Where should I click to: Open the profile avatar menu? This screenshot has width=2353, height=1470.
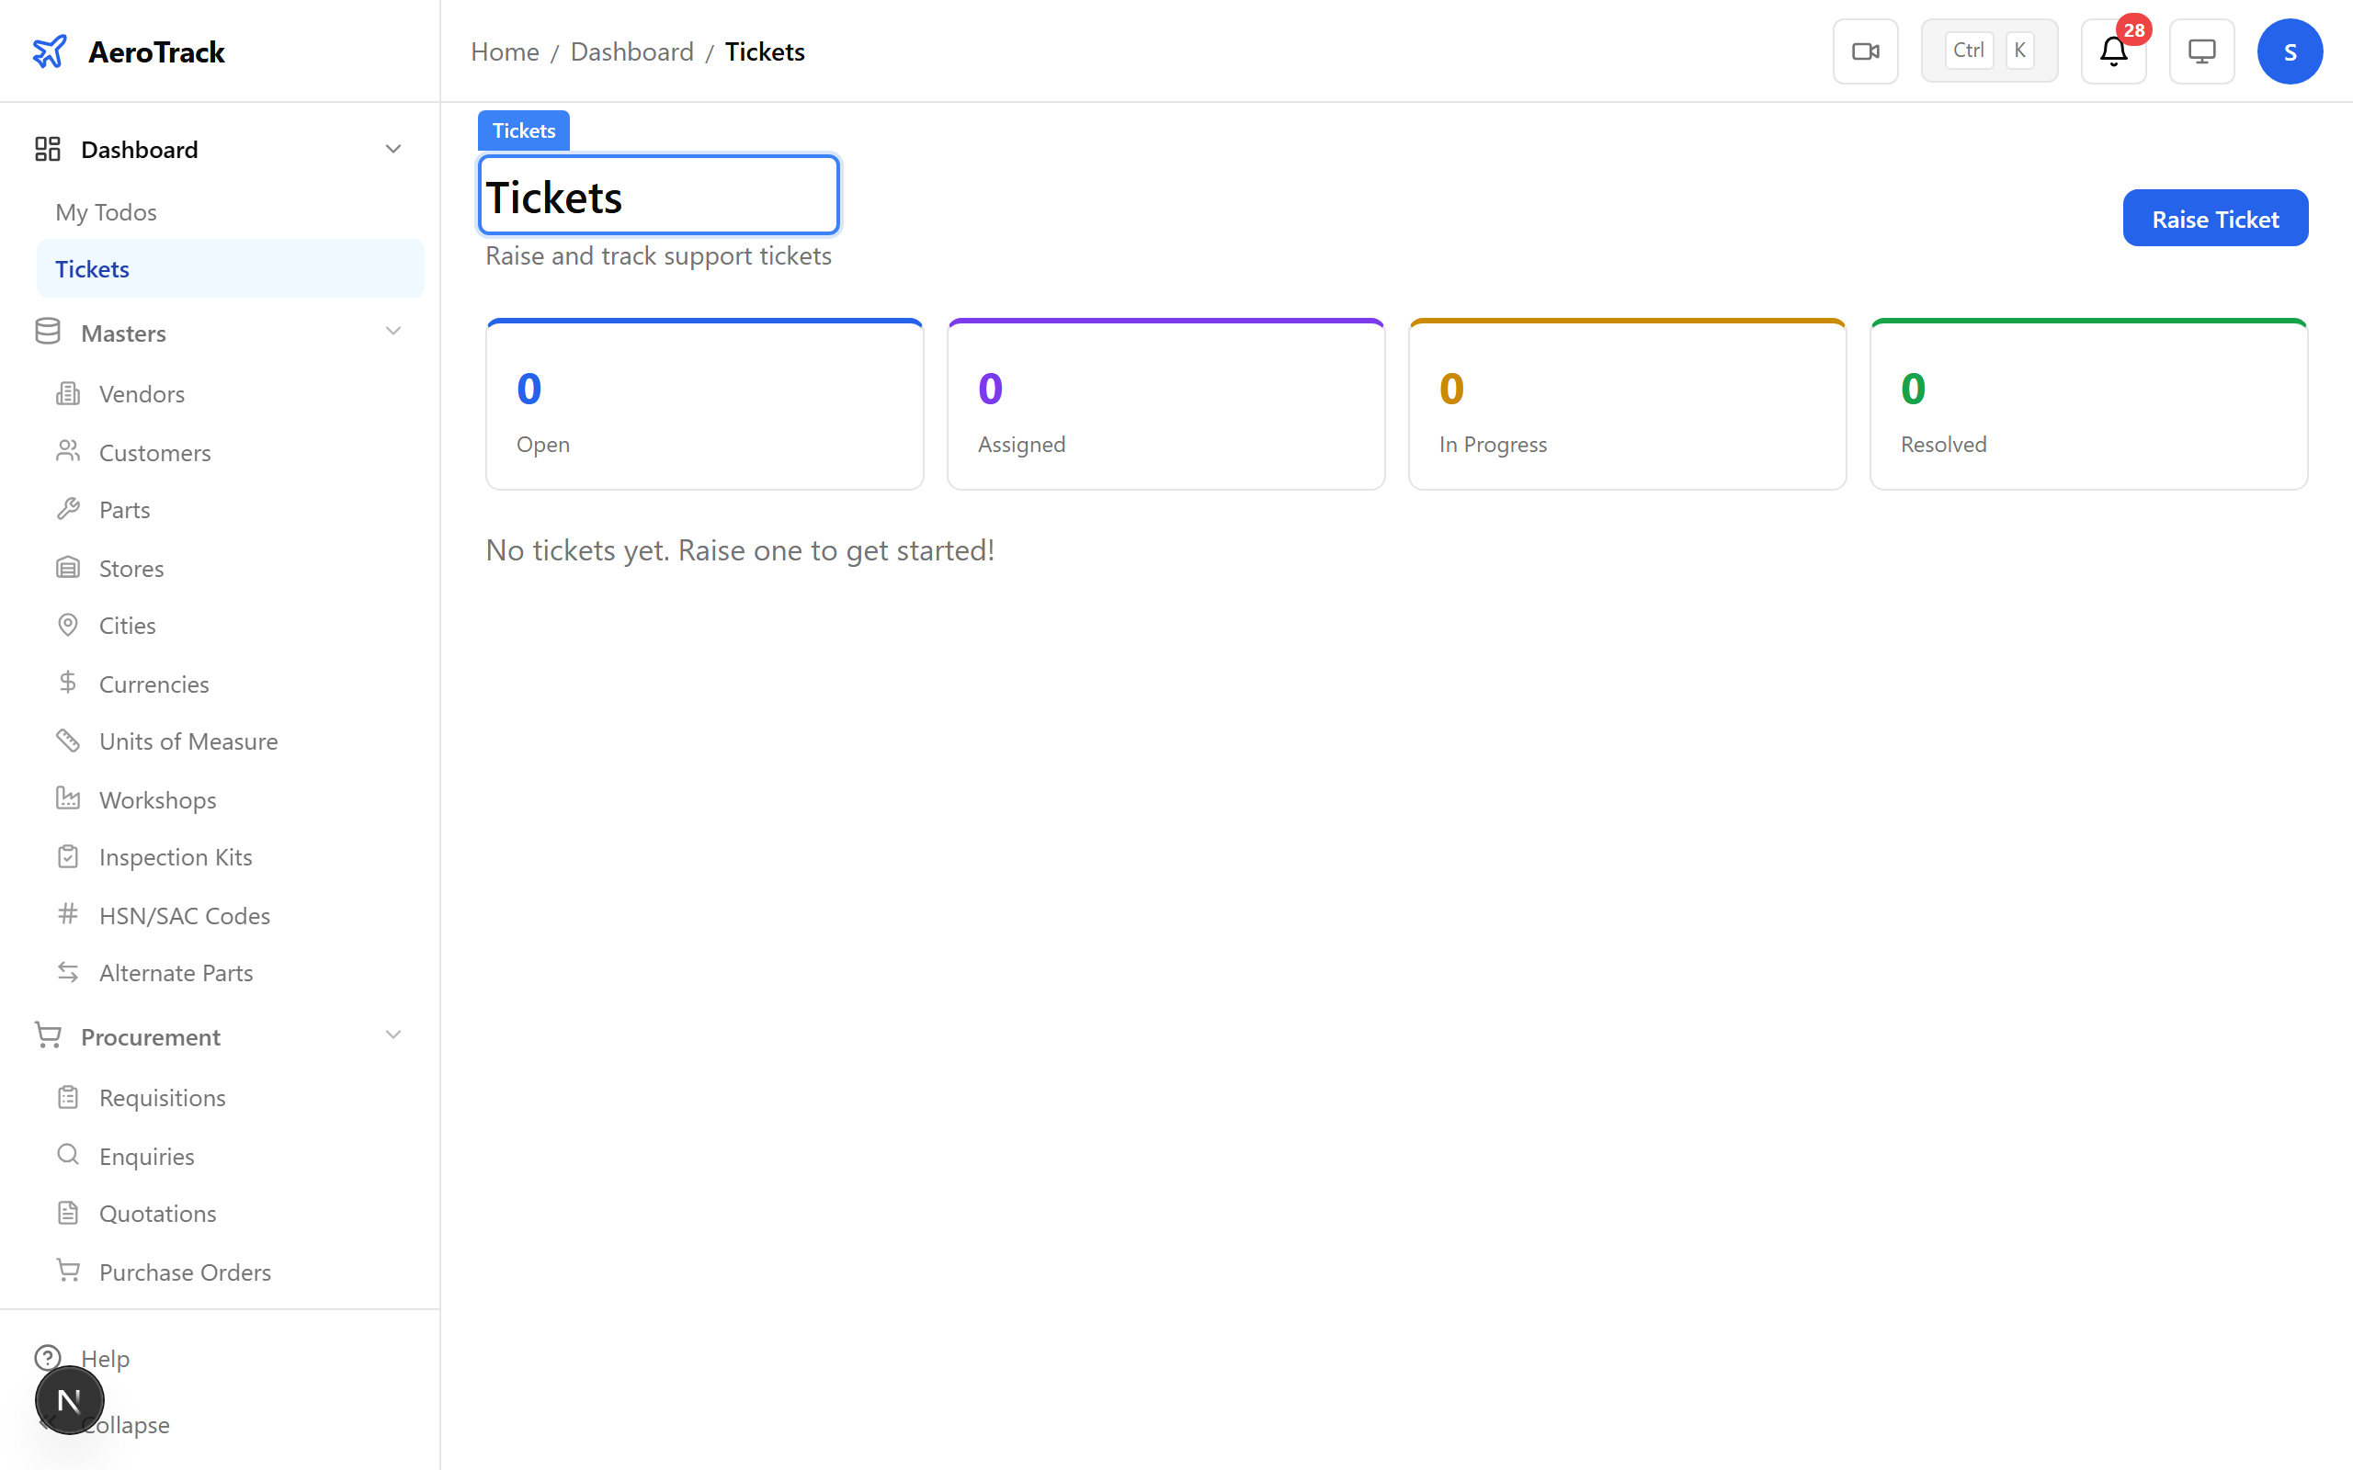click(x=2290, y=51)
